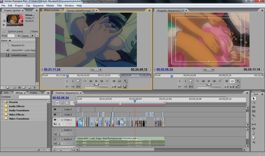The image size is (265, 156).
Task: Play the Project panel preview thumbnail
Action: point(4,25)
